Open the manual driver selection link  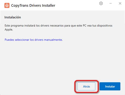click(x=33, y=40)
